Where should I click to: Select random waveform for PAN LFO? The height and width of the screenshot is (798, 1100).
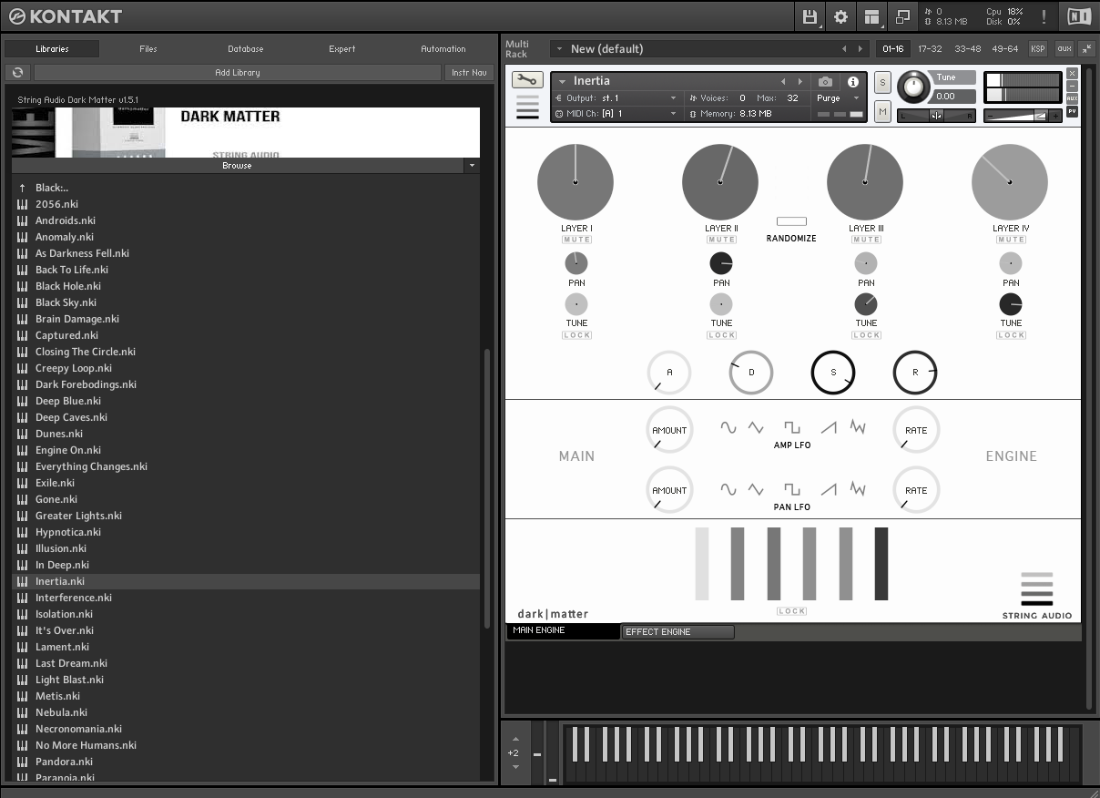click(857, 489)
